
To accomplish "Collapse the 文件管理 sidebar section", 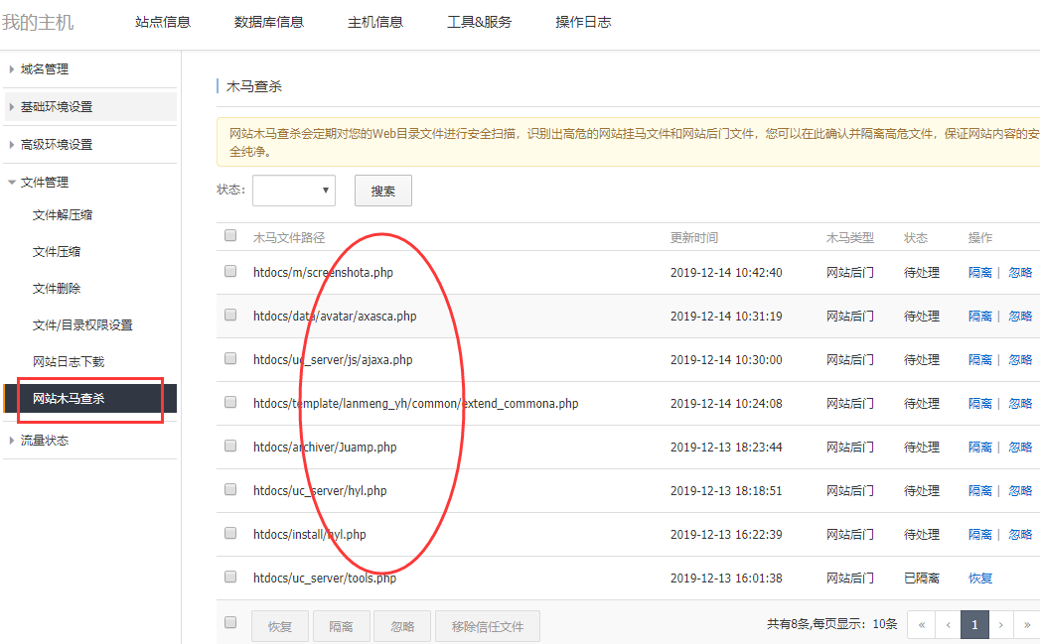I will (x=45, y=183).
